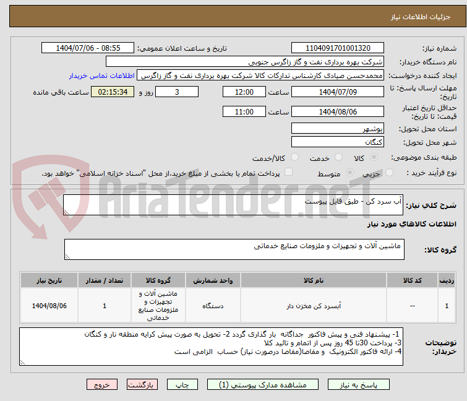Click the پاسخ به نیاز button
The image size is (467, 401).
359,385
